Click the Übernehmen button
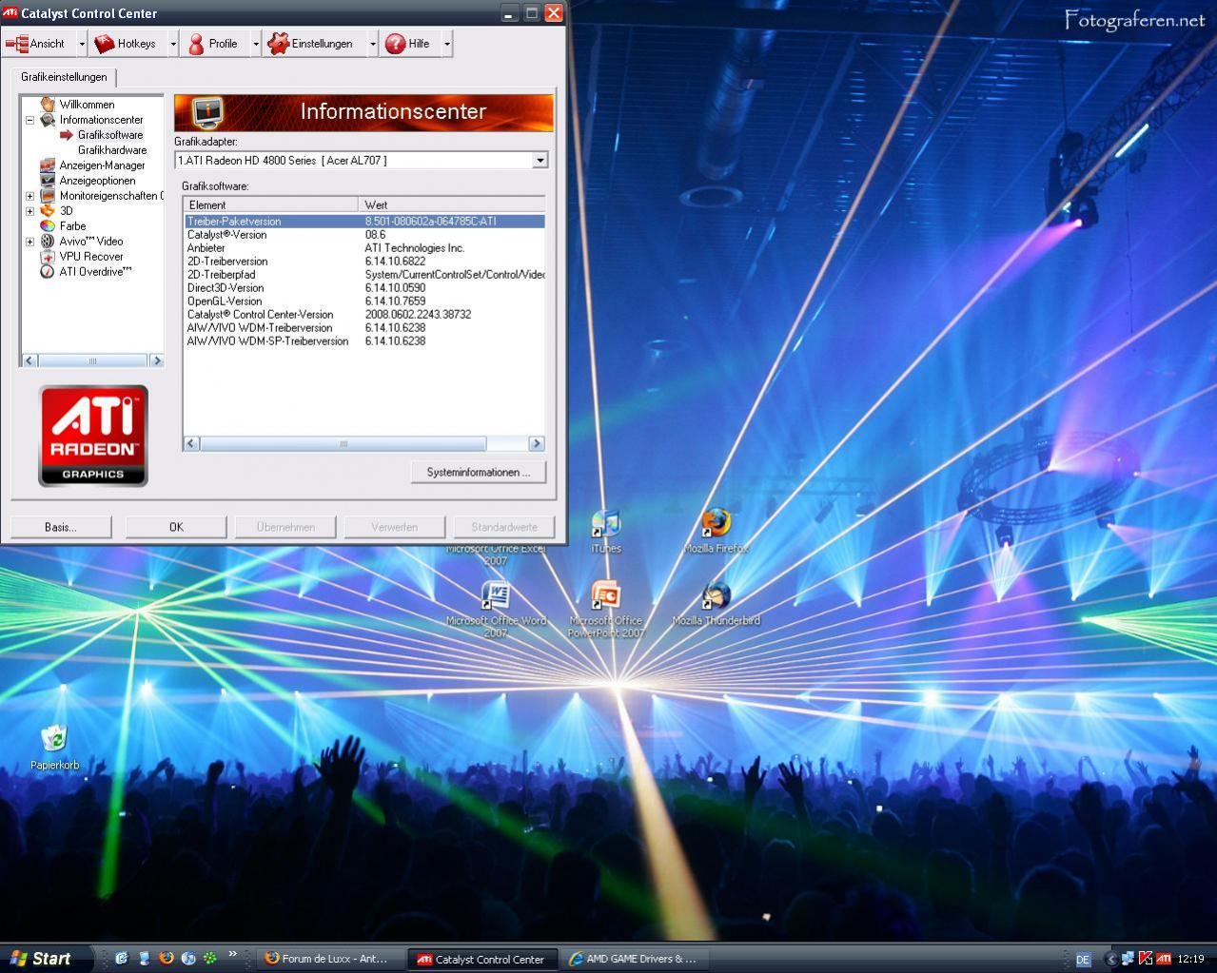1217x973 pixels. coord(285,527)
